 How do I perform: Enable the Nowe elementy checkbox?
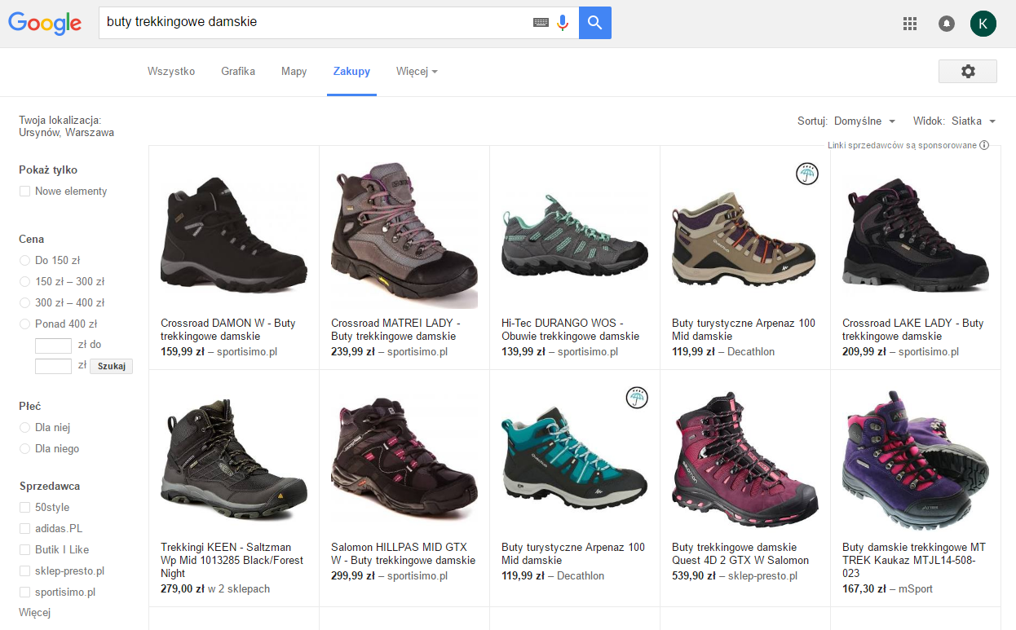click(24, 192)
